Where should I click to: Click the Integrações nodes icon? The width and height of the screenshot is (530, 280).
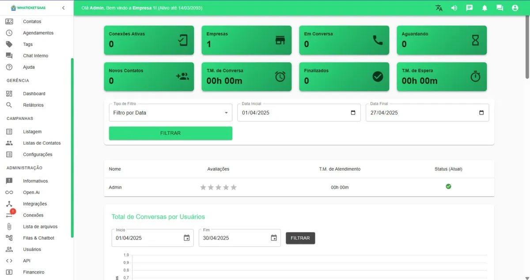coord(9,204)
